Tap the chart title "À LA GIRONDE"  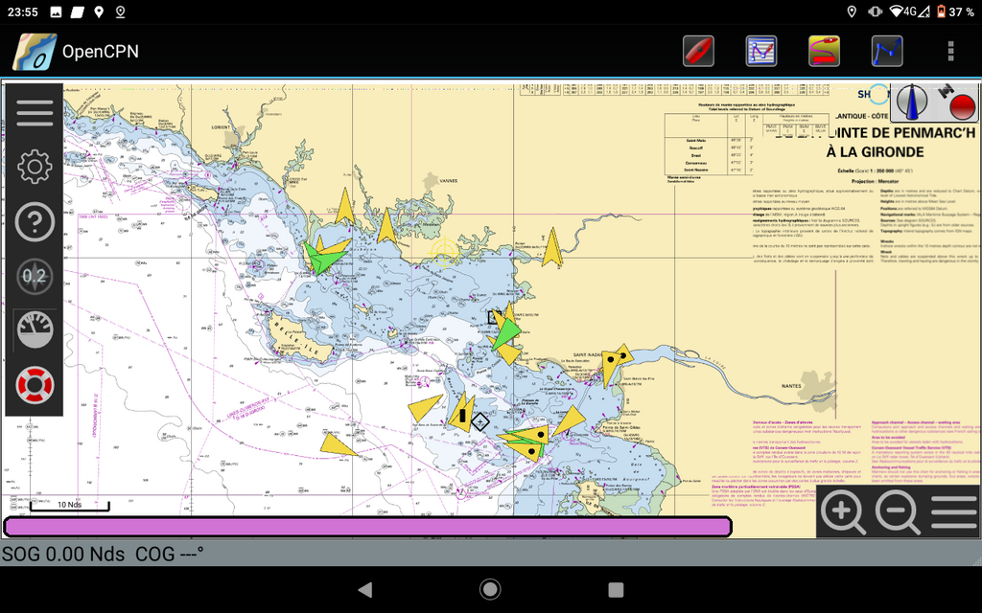point(875,152)
